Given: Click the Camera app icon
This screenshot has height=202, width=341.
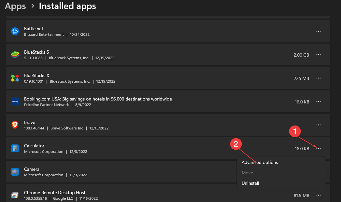Looking at the screenshot, I should click(15, 172).
